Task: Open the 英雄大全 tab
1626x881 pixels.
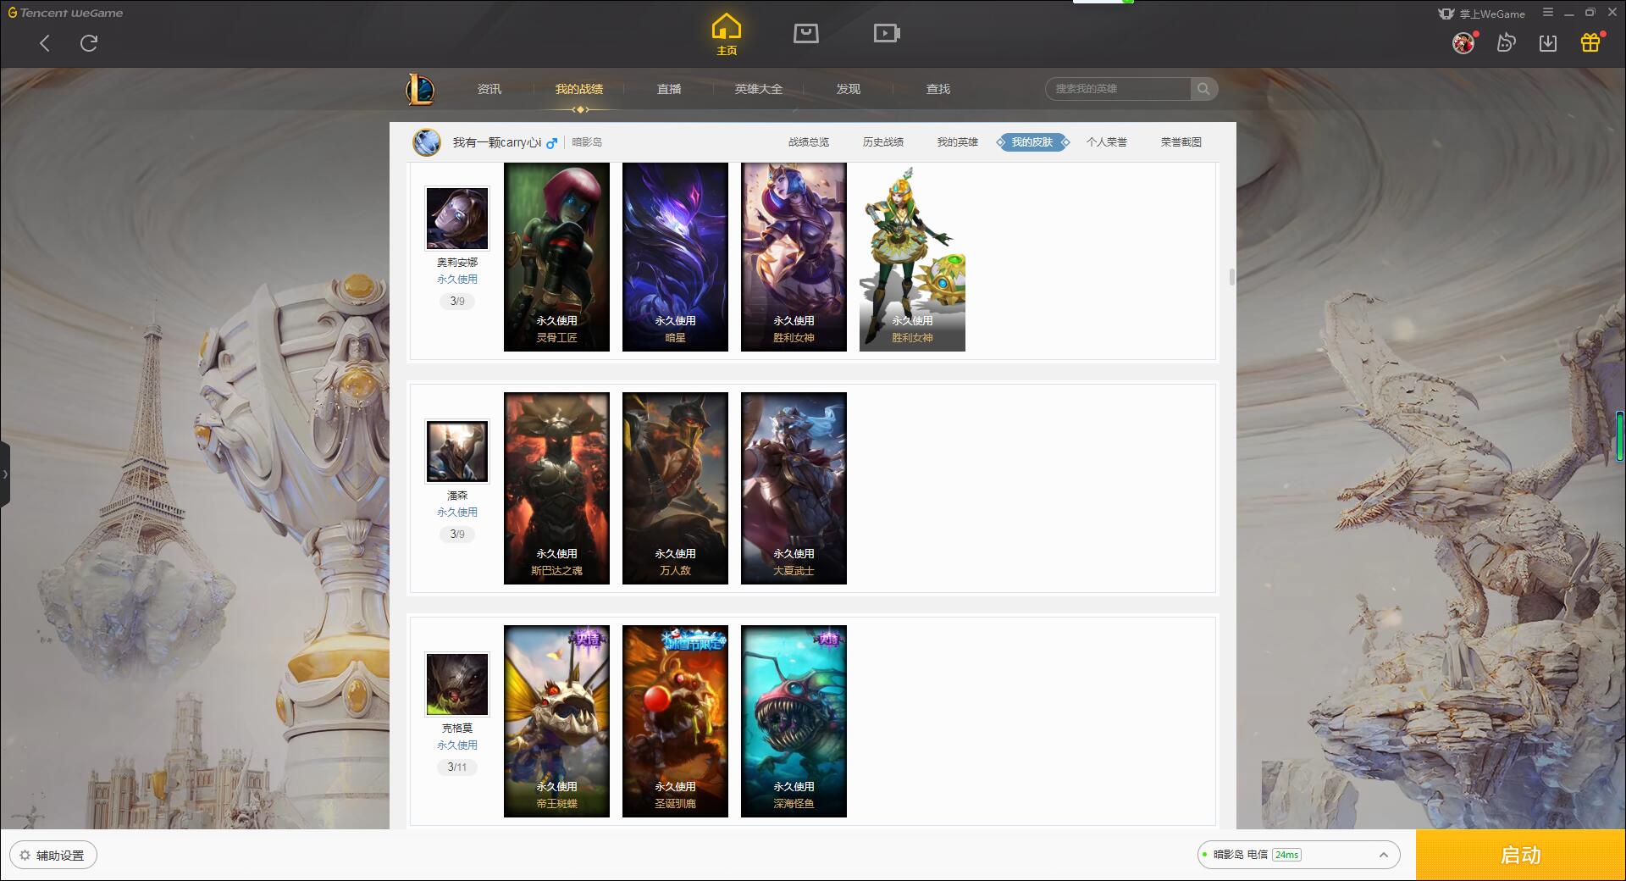Action: coord(759,89)
